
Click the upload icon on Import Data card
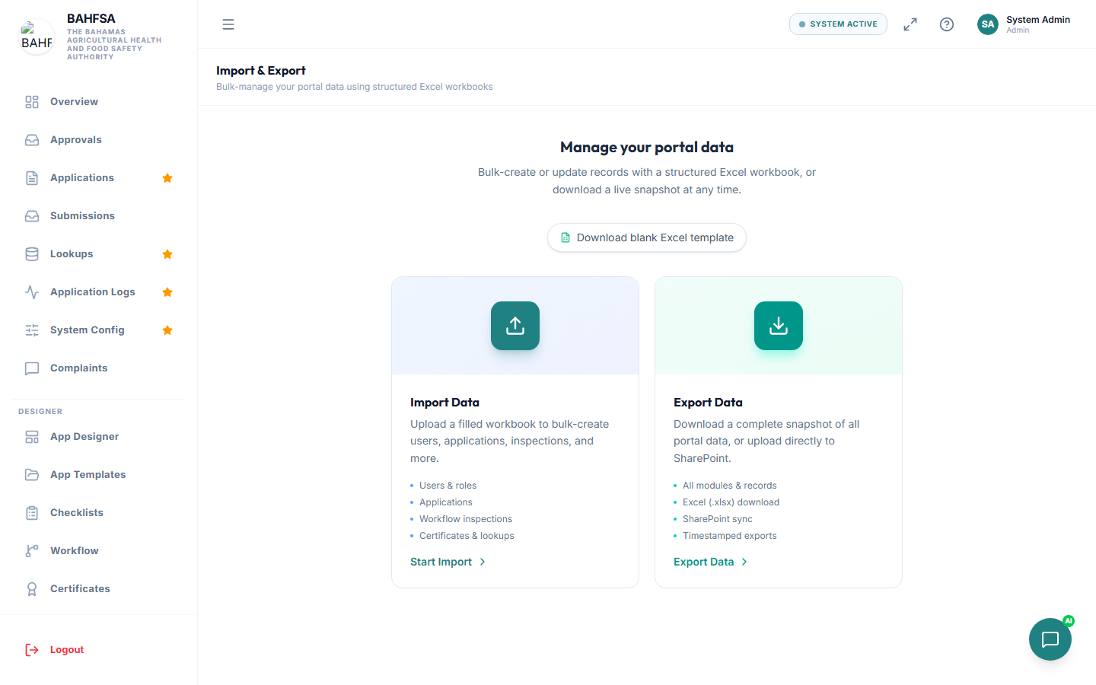pyautogui.click(x=515, y=326)
